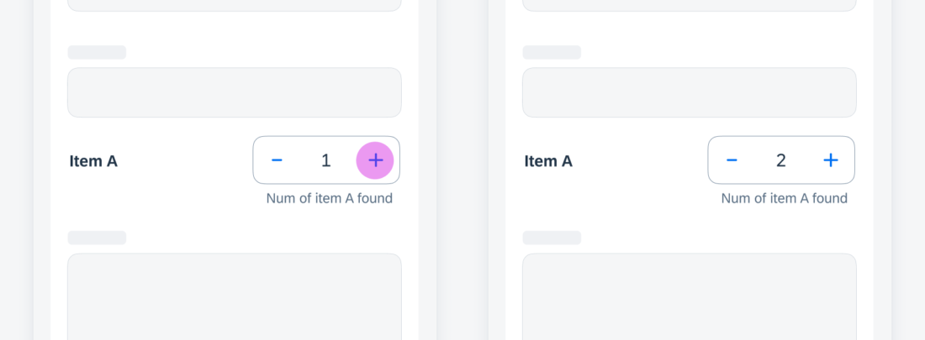Select the stepper value field showing 2
This screenshot has width=925, height=340.
[781, 160]
